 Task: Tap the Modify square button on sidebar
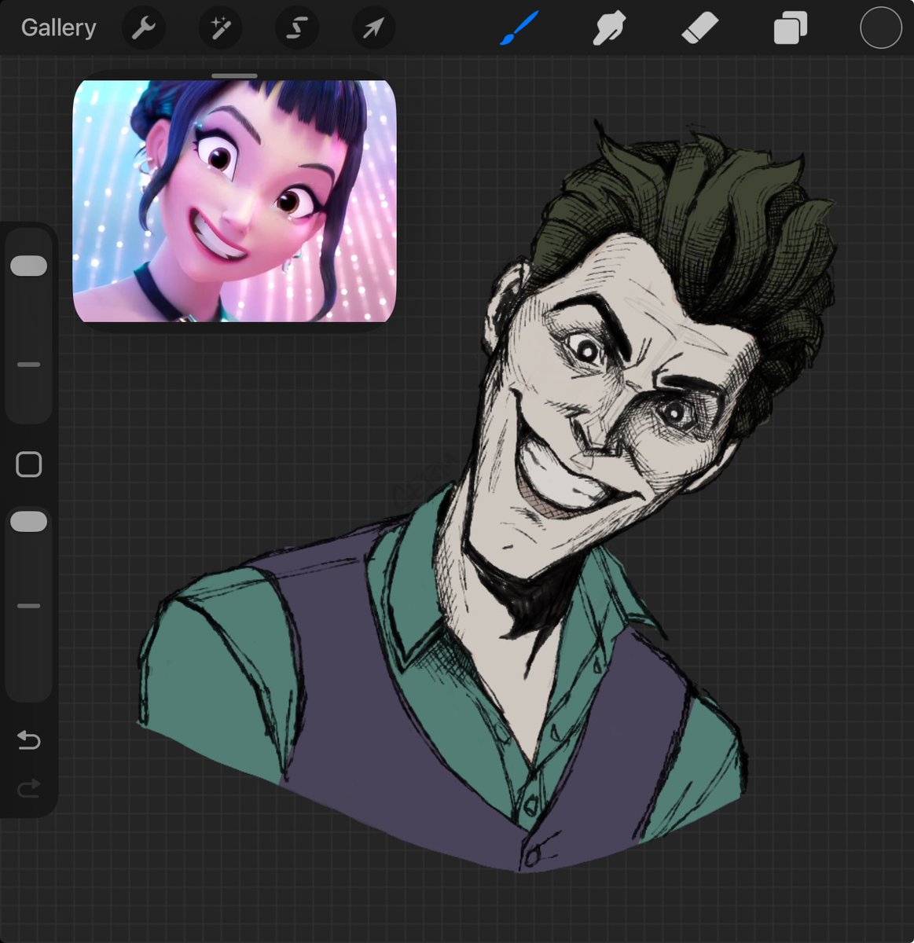29,464
